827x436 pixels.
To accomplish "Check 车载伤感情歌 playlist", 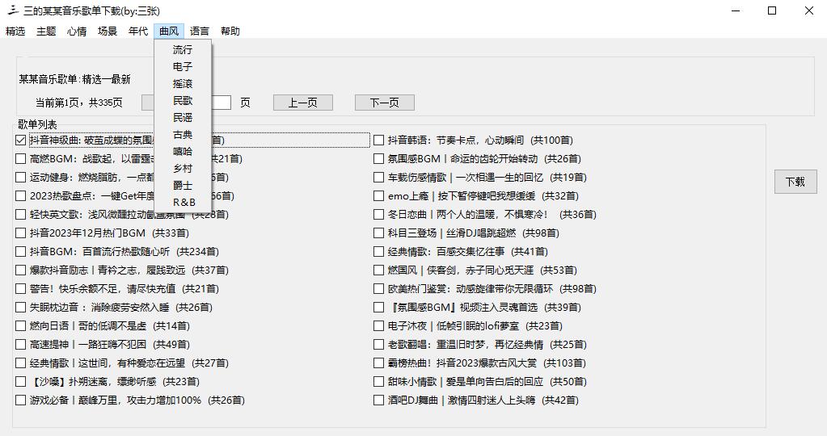I will (x=378, y=178).
